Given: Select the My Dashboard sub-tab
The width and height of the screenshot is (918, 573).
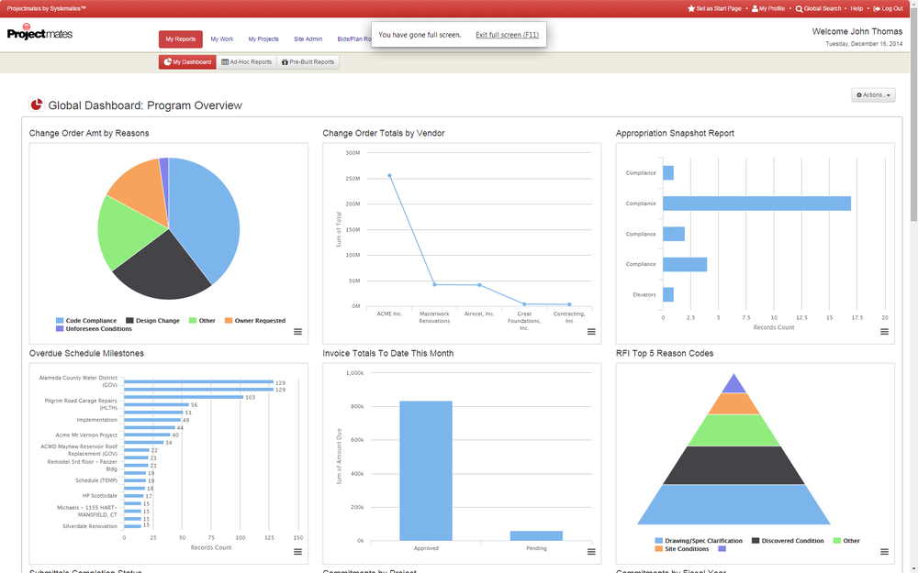Looking at the screenshot, I should point(187,62).
